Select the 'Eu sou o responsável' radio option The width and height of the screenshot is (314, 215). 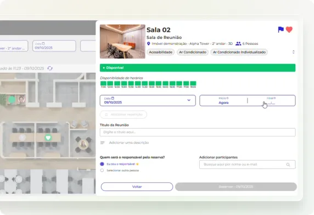pyautogui.click(x=102, y=164)
